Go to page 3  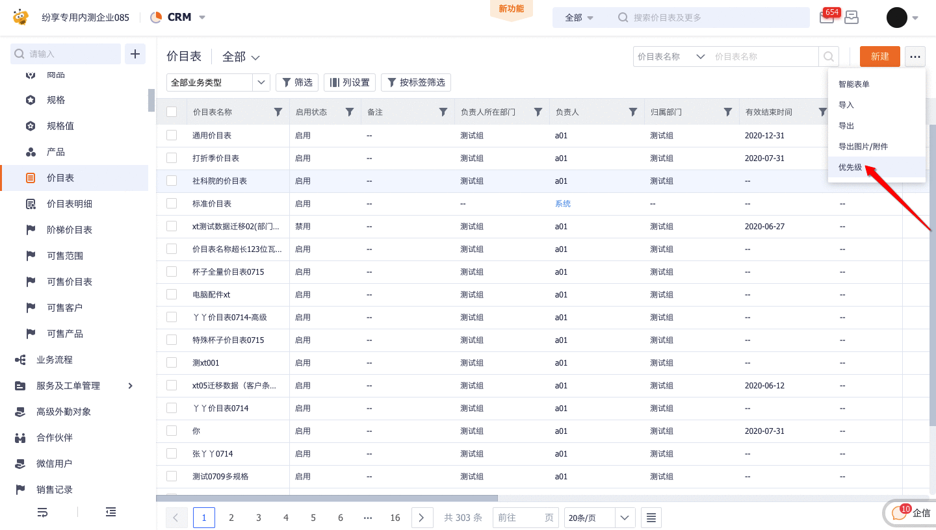(x=259, y=518)
